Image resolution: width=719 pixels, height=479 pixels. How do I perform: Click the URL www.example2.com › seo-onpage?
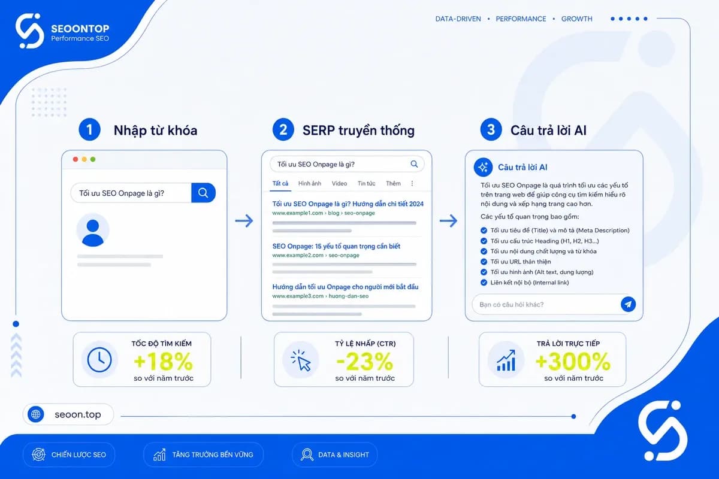click(x=316, y=255)
